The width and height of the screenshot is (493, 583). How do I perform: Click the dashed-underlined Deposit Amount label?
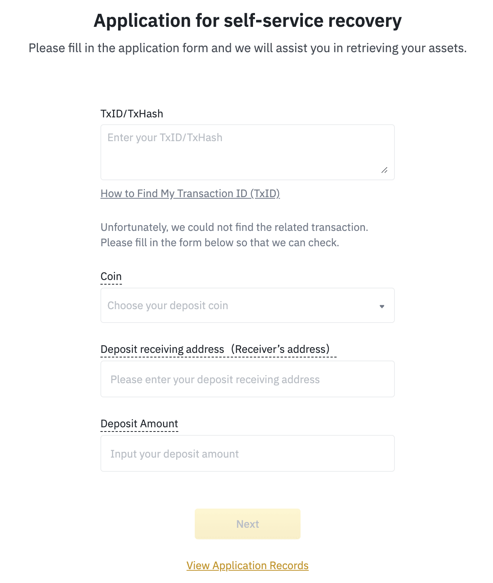coord(139,424)
